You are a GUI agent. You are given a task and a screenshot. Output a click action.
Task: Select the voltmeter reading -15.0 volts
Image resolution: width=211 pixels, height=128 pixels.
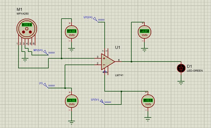148,101
